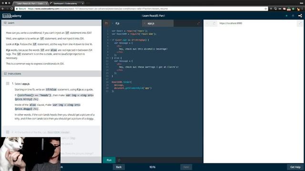Bookmark the page with star icon
Image resolution: width=305 pixels, height=171 pixels.
click(x=266, y=9)
